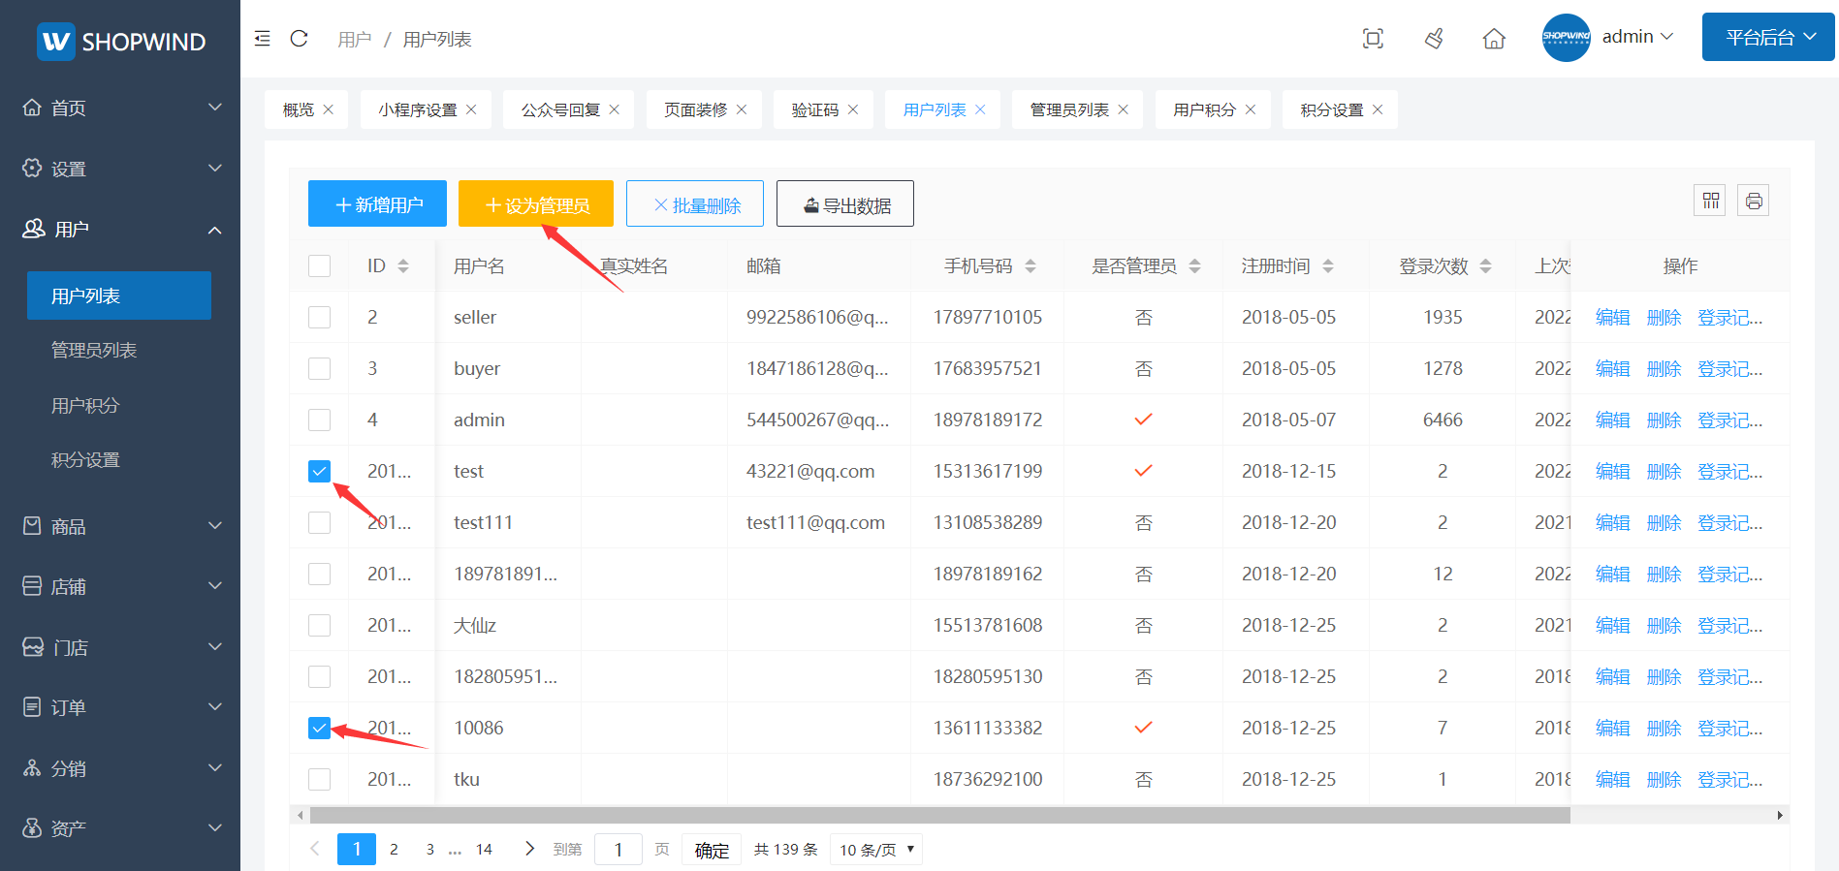Check the seller row checkbox
Viewport: 1839px width, 871px height.
[x=319, y=317]
